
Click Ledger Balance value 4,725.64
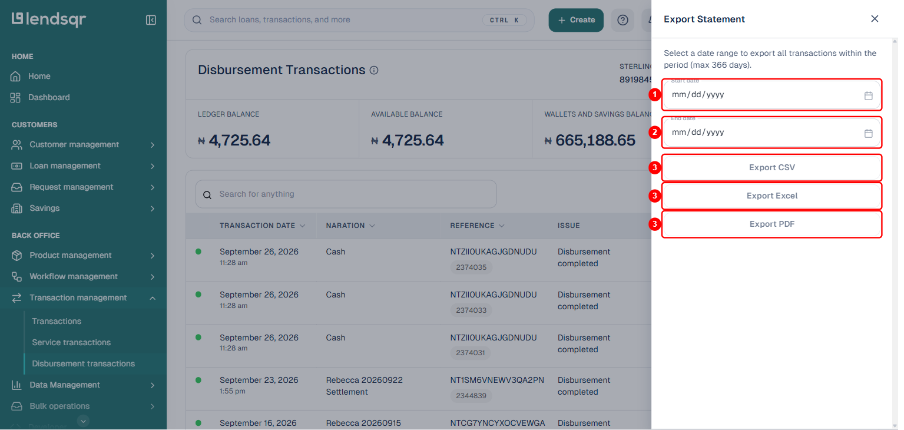pos(240,140)
